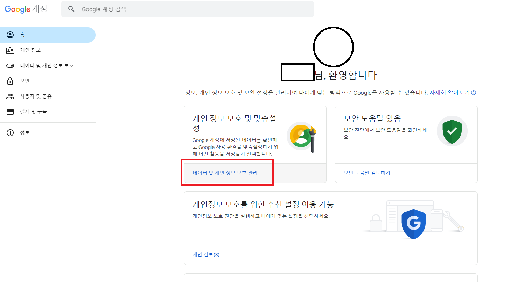Click the 자세히 알아보기 link

tap(449, 93)
